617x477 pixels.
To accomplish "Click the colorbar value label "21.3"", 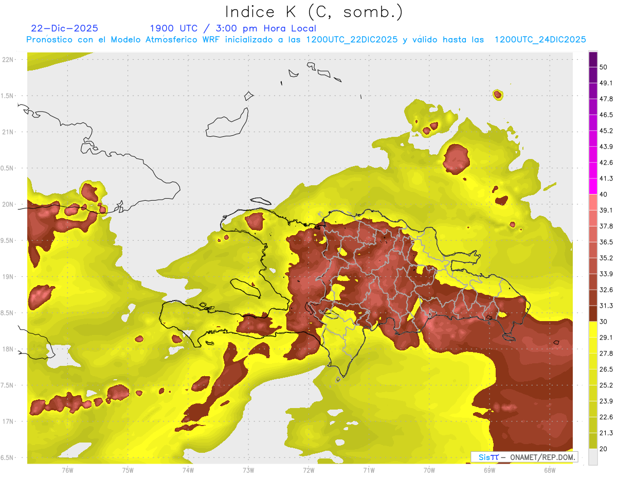I will point(606,433).
